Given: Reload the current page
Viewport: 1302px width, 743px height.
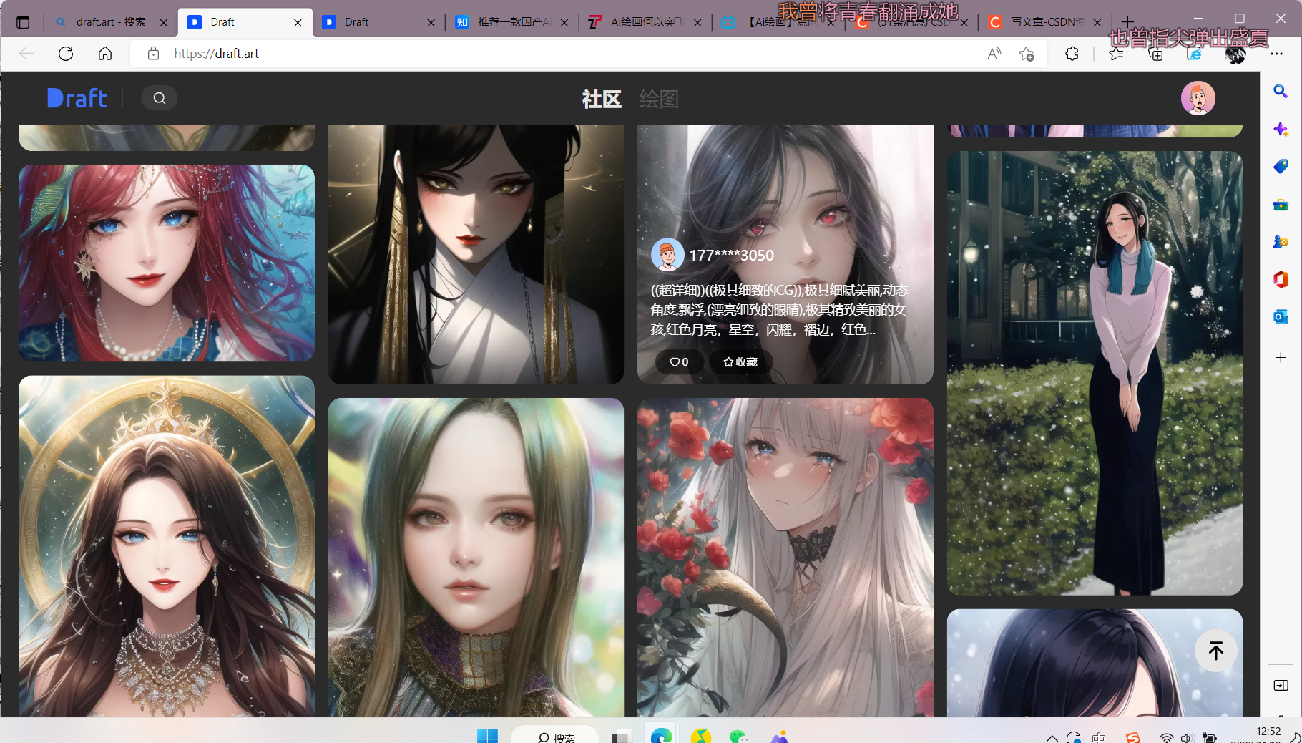Looking at the screenshot, I should click(66, 54).
